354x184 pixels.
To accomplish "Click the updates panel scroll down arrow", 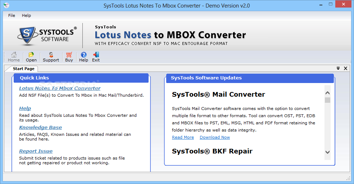I will (x=328, y=152).
